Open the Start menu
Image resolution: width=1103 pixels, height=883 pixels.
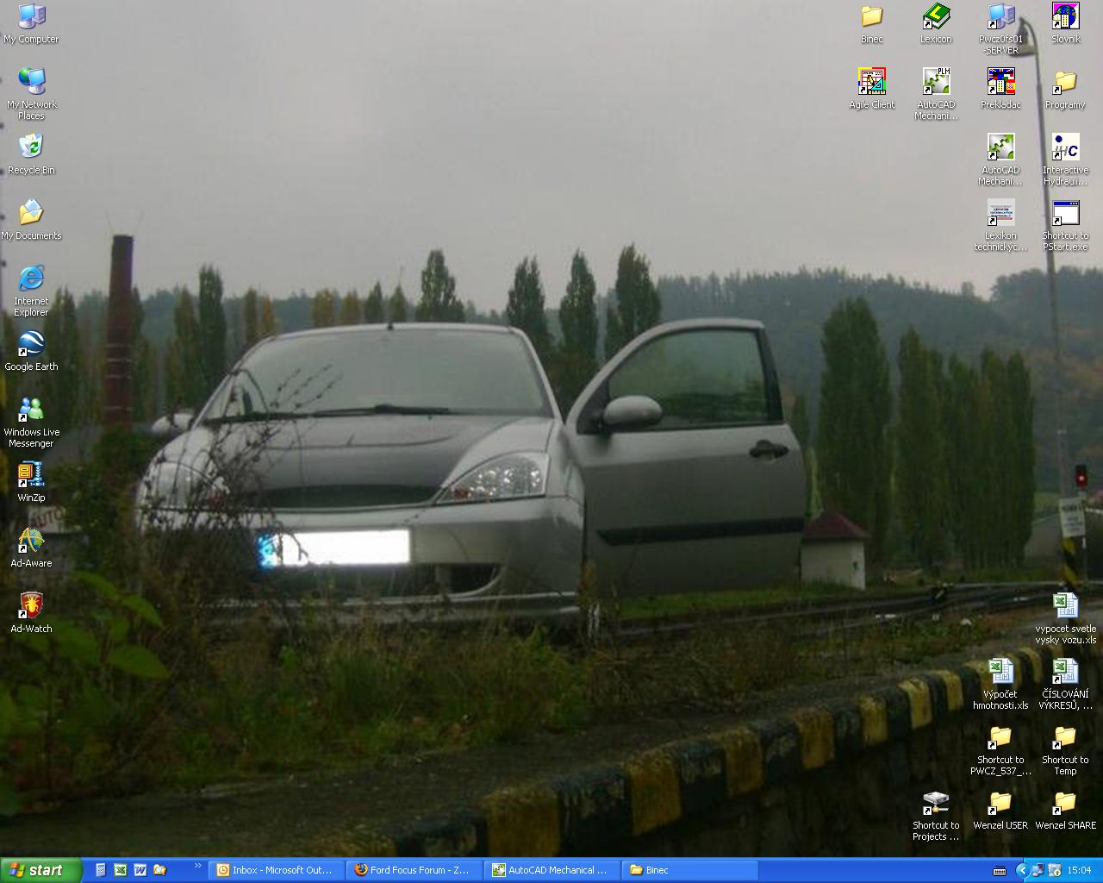click(41, 870)
